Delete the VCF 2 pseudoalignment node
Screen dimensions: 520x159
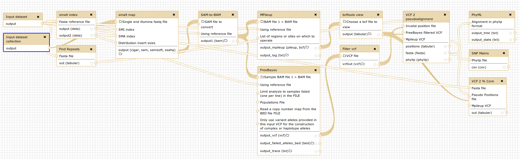coord(445,15)
